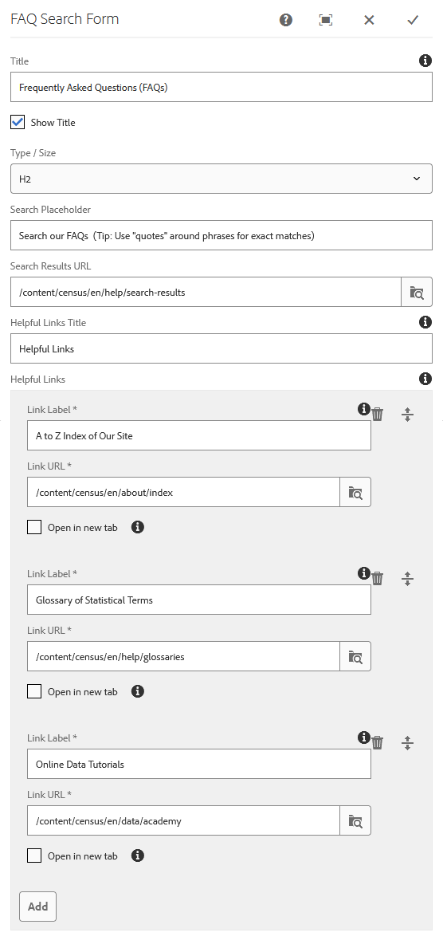
Task: Show info for Helpful Links Title
Action: click(x=425, y=322)
